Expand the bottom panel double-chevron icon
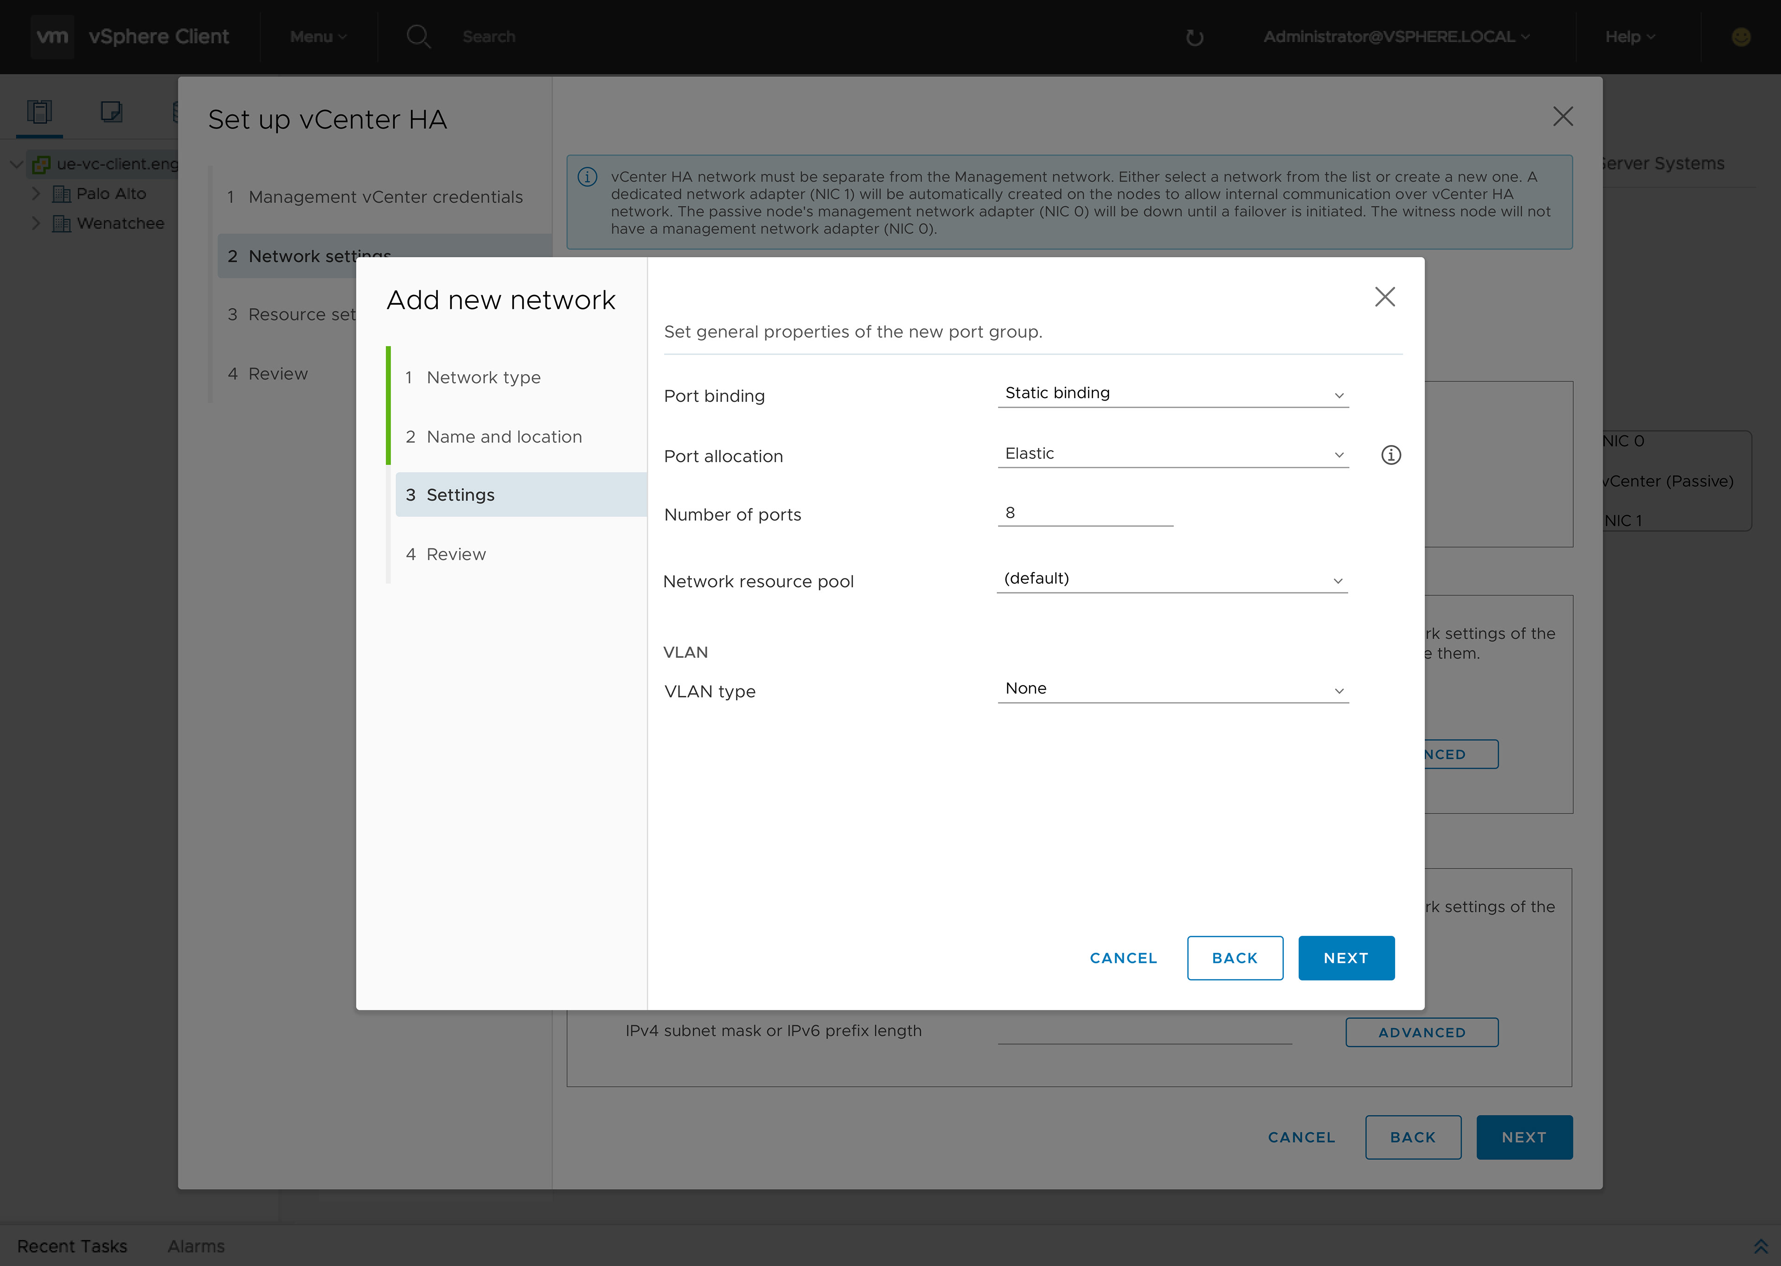The width and height of the screenshot is (1781, 1266). tap(1761, 1246)
